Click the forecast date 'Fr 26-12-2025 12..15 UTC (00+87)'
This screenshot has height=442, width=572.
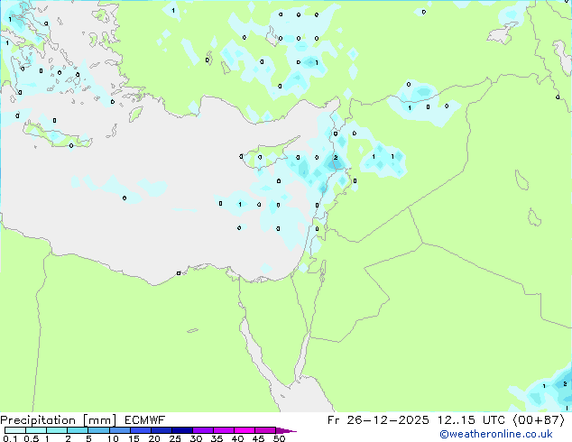[446, 420]
